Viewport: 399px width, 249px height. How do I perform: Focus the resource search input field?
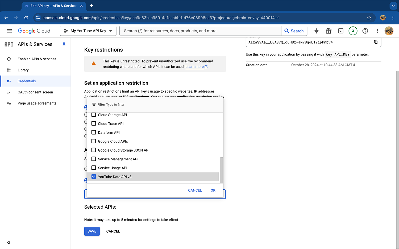[200, 31]
